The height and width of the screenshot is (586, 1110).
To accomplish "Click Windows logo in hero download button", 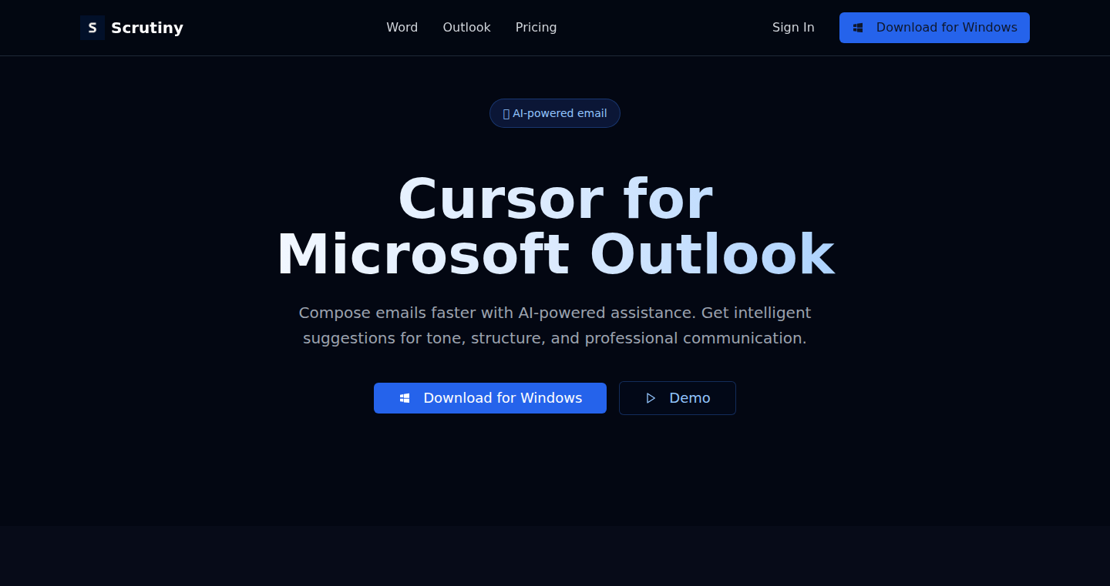I will pos(405,398).
